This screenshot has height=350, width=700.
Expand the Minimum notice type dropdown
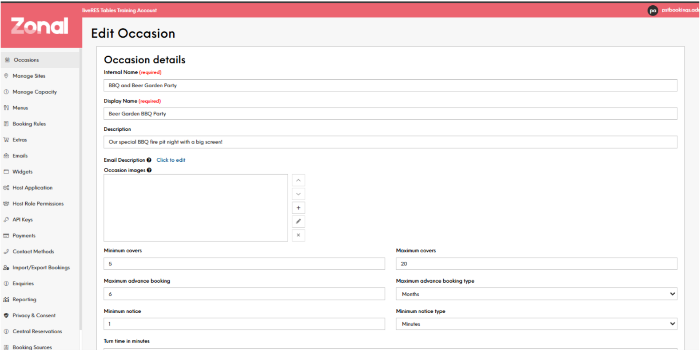point(536,324)
